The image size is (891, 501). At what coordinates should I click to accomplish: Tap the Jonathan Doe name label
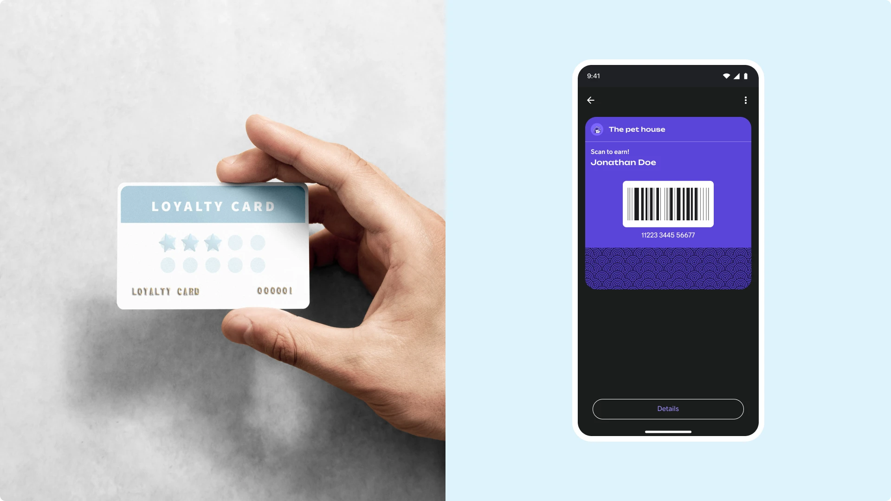pos(623,162)
